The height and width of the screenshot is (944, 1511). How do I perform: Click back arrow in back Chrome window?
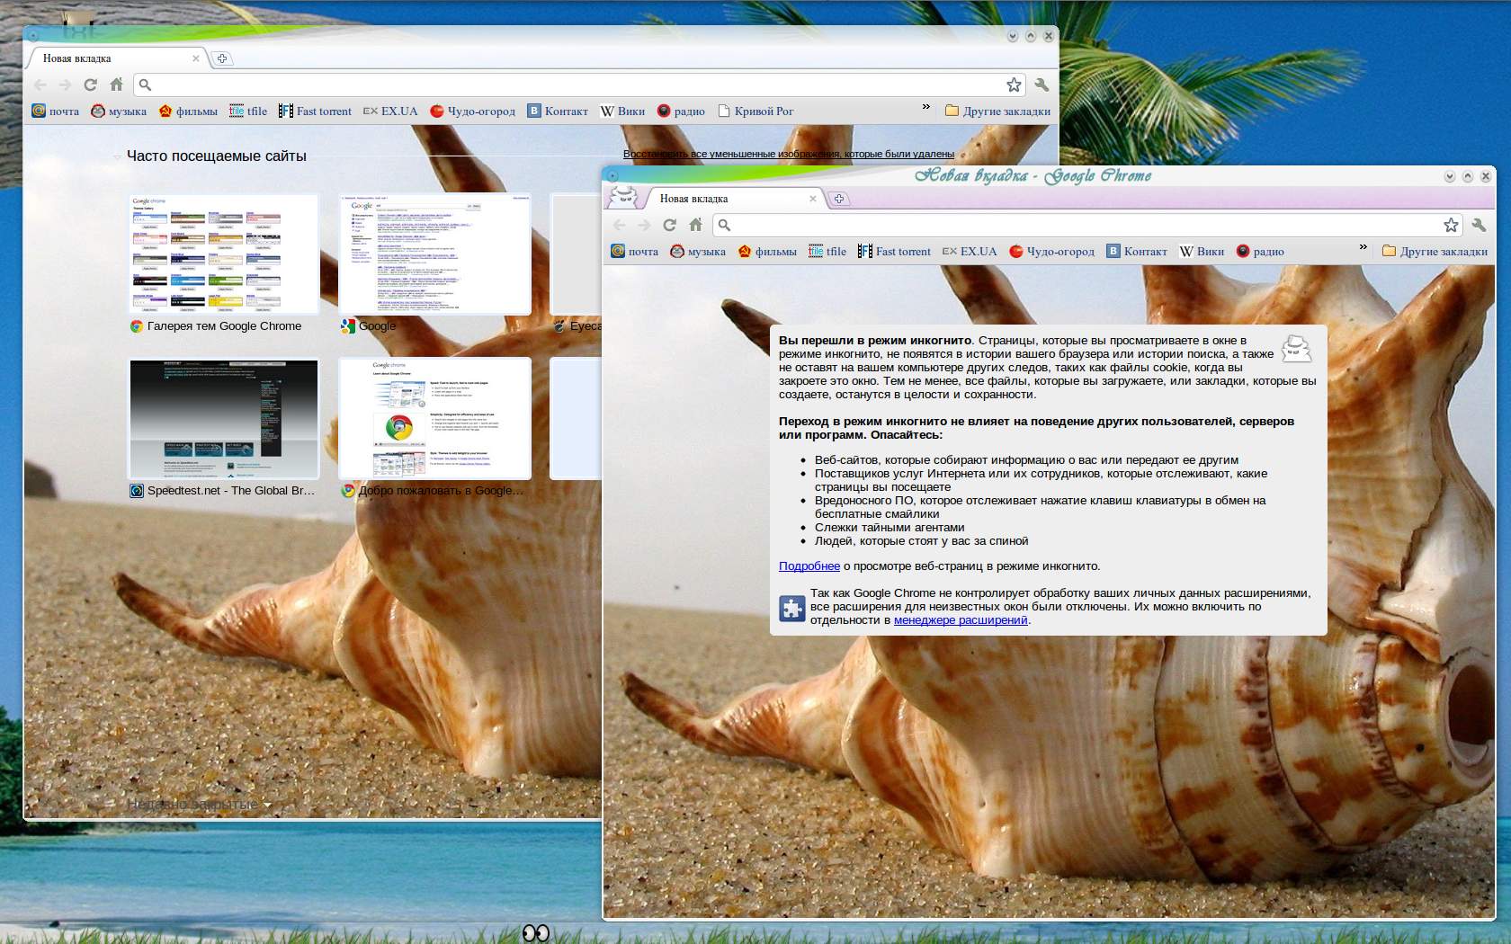40,85
